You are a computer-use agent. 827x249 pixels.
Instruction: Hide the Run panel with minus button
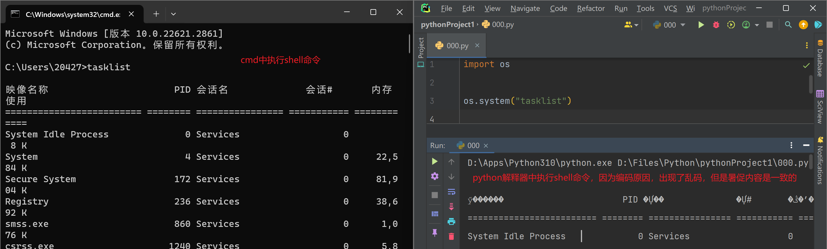point(806,145)
